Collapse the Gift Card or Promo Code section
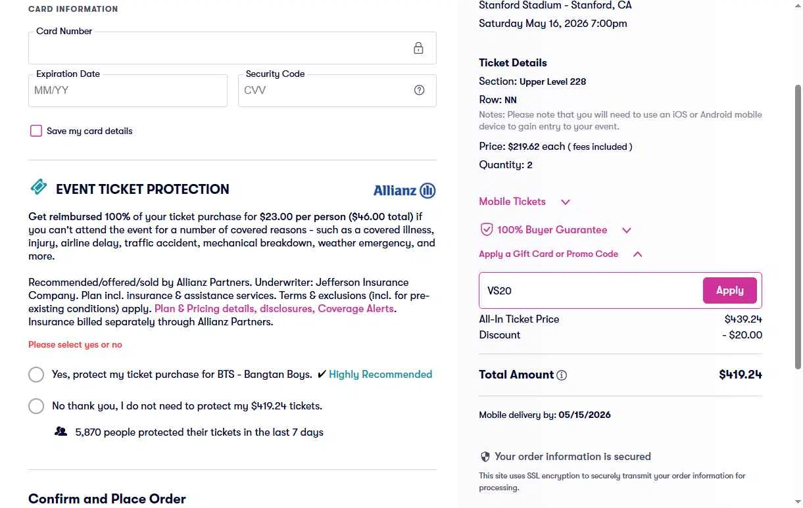The height and width of the screenshot is (508, 803). click(x=637, y=254)
